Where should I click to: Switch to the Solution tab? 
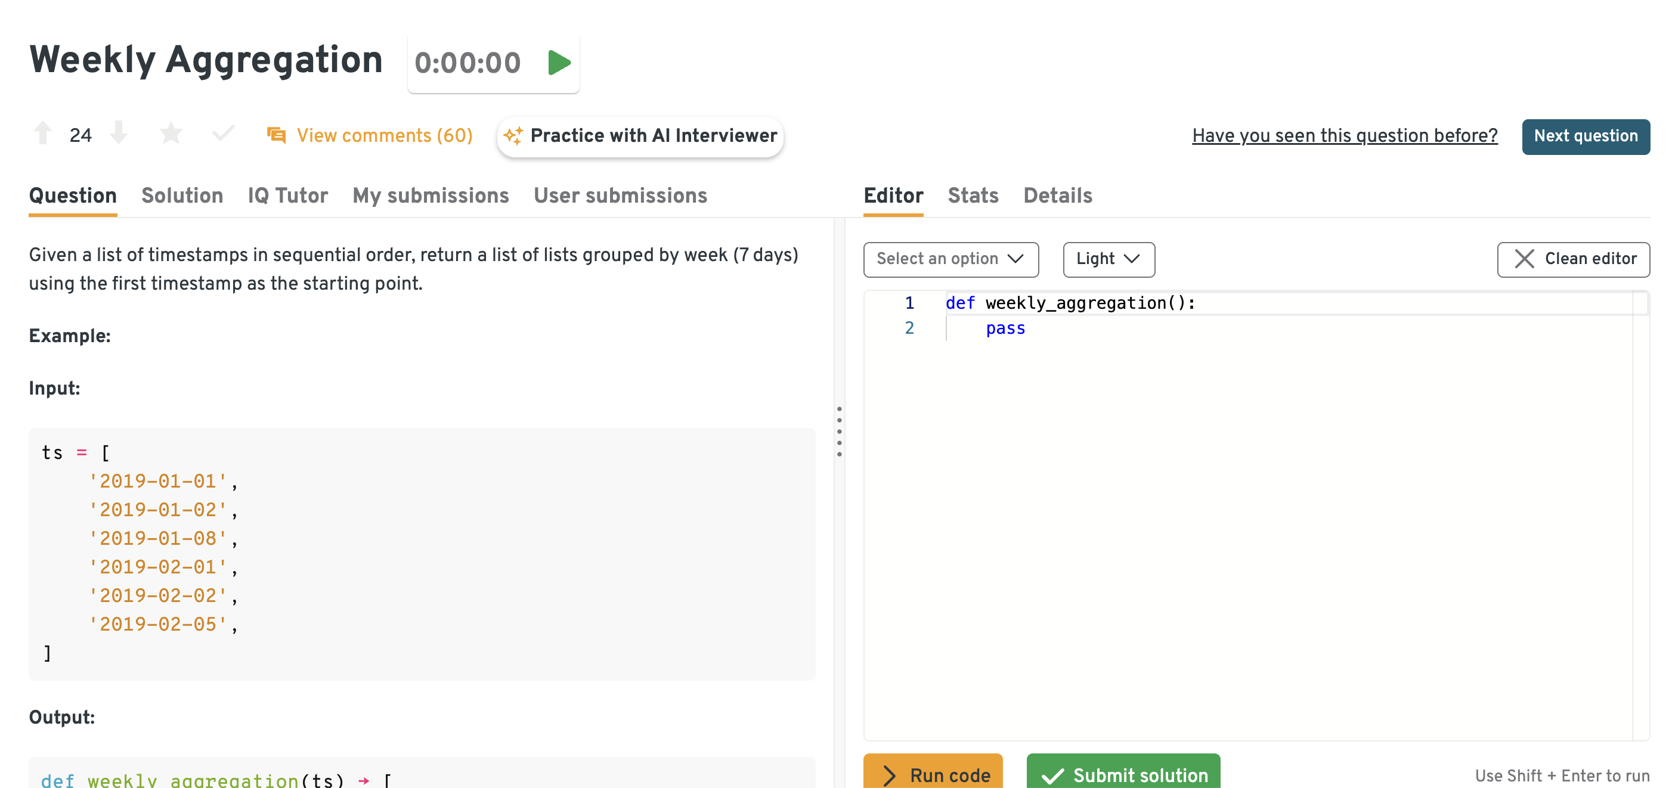tap(182, 196)
